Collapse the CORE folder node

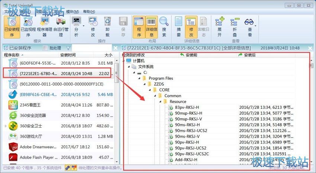tap(150, 90)
